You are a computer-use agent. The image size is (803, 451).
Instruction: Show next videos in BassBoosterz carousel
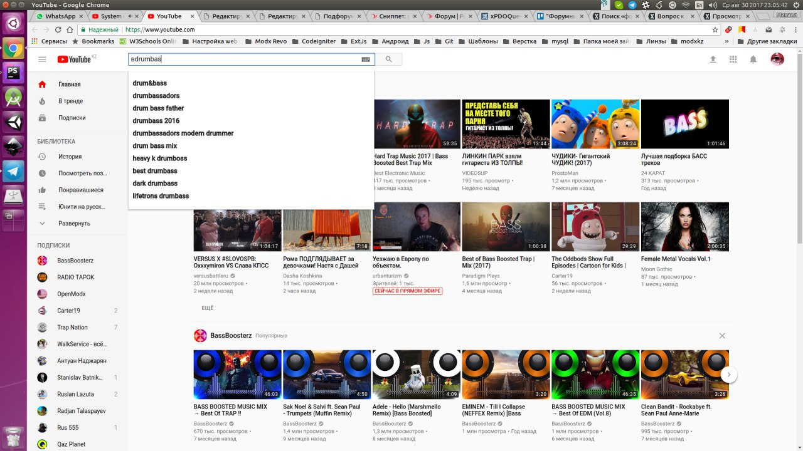[x=728, y=375]
